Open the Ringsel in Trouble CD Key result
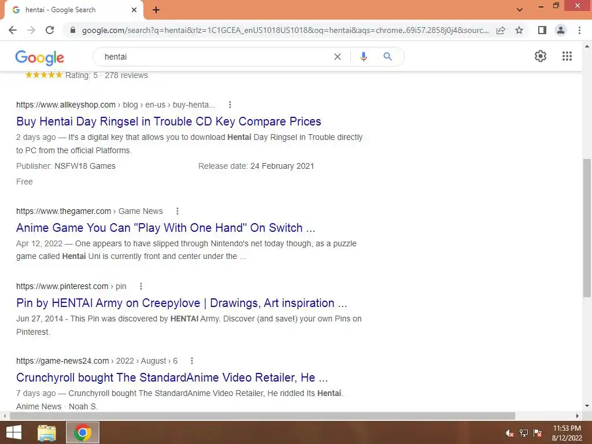The height and width of the screenshot is (444, 592). coord(169,121)
